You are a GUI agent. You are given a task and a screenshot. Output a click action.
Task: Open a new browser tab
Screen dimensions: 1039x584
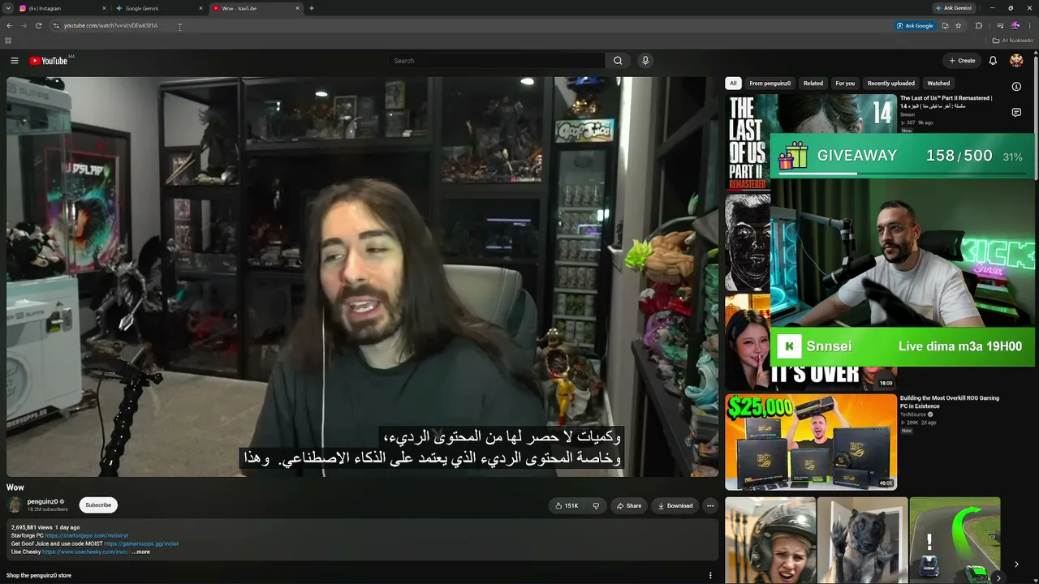pyautogui.click(x=312, y=8)
